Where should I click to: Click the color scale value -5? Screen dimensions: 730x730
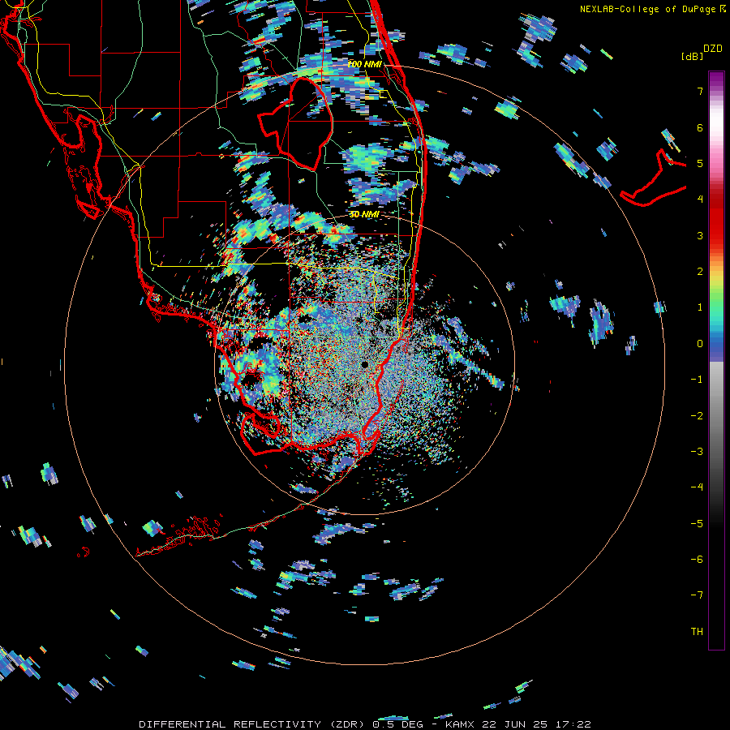[697, 524]
